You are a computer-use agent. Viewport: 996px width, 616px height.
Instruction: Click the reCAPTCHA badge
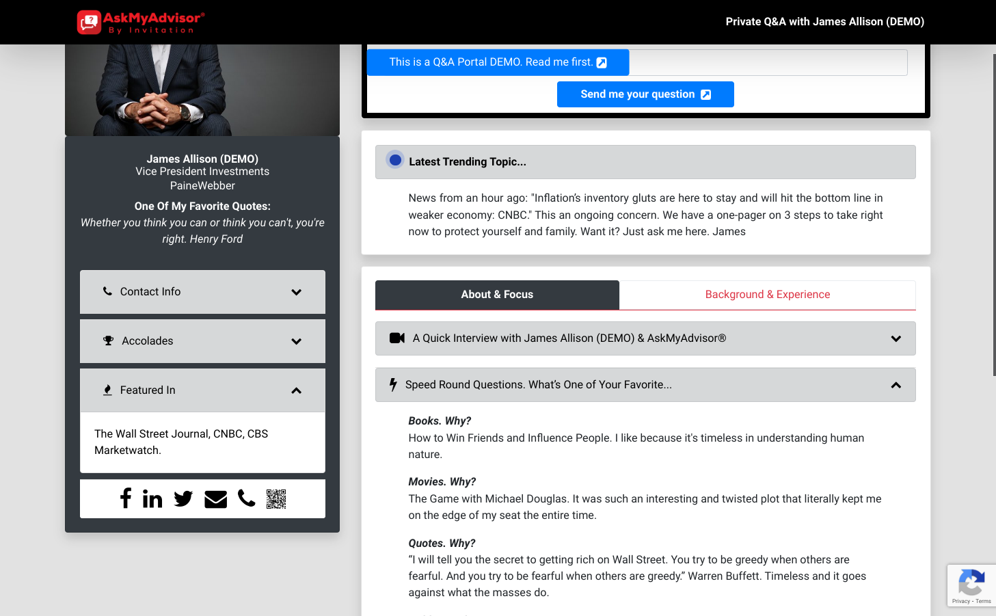click(971, 585)
